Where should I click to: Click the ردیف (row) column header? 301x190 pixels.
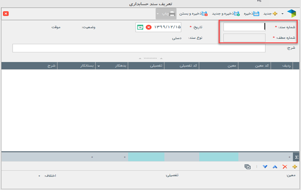pyautogui.click(x=282, y=66)
